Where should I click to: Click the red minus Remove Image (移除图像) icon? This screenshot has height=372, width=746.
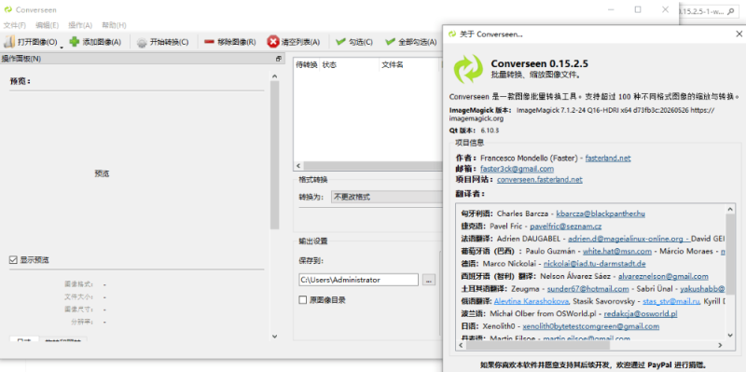point(209,42)
